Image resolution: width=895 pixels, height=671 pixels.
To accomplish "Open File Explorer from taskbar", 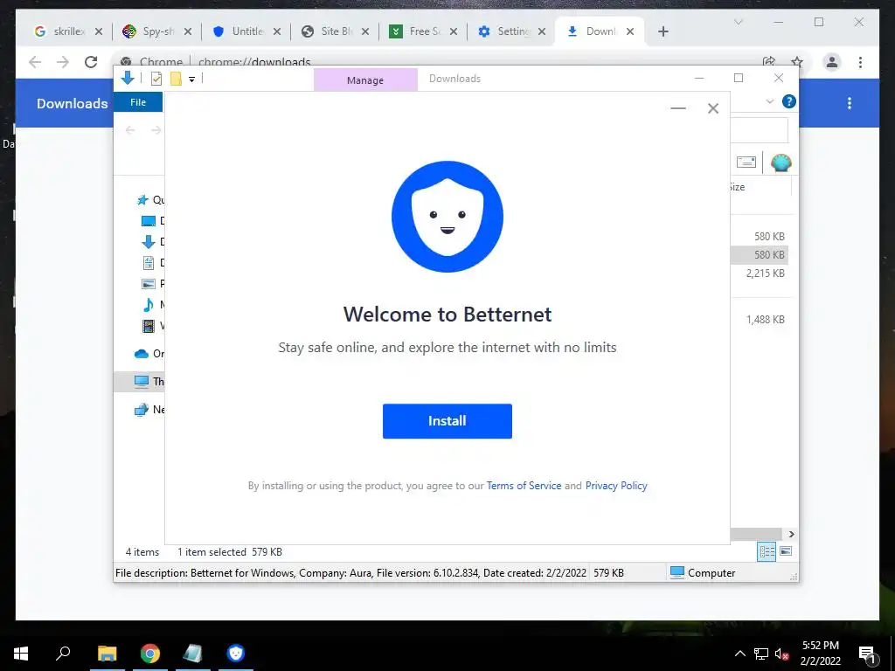I will coord(108,654).
